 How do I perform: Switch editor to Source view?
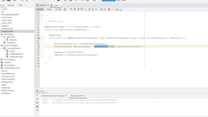(x=40, y=9)
